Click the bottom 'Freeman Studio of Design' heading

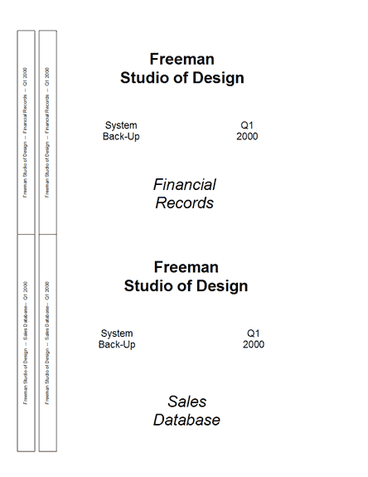[x=186, y=276]
